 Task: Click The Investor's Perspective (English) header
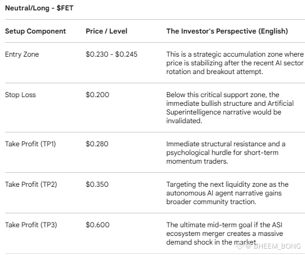point(227,31)
